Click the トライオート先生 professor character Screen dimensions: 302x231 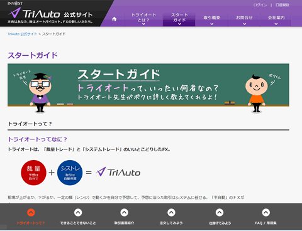[x=40, y=92]
